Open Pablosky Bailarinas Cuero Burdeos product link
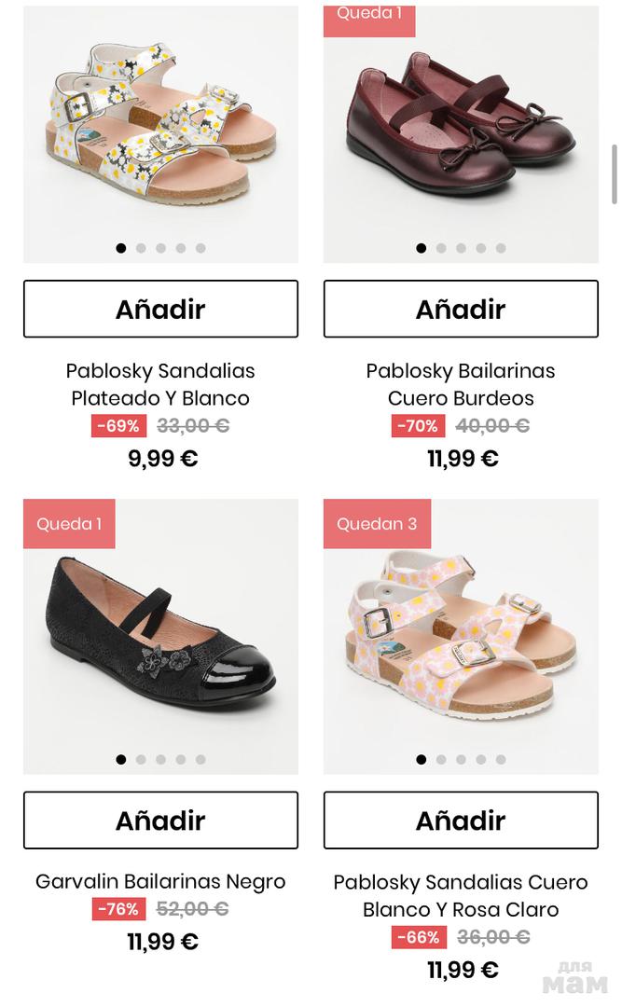Viewport: 622px width, 1007px height. point(461,384)
